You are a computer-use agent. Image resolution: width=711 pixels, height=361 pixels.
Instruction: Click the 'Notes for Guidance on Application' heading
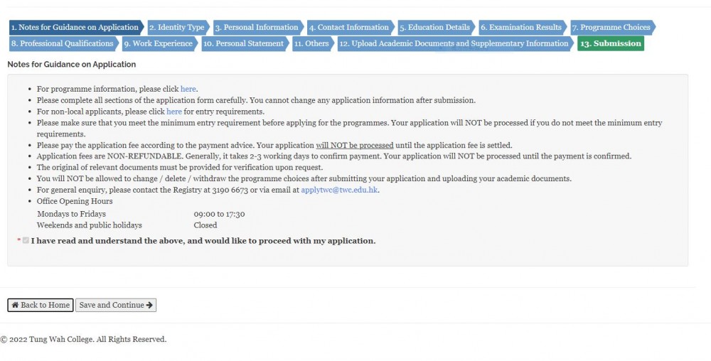pyautogui.click(x=72, y=65)
